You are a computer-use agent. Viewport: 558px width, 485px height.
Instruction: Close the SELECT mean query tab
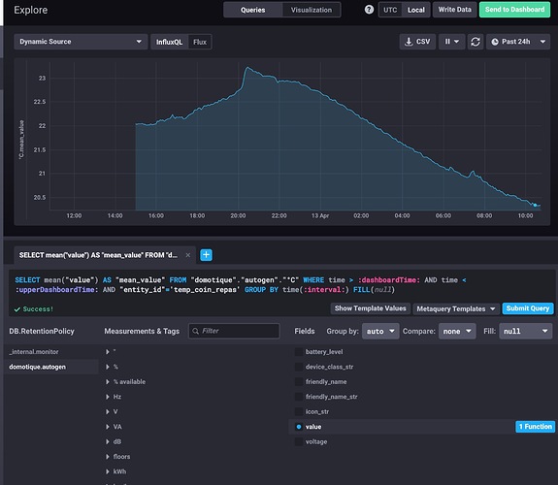point(188,255)
